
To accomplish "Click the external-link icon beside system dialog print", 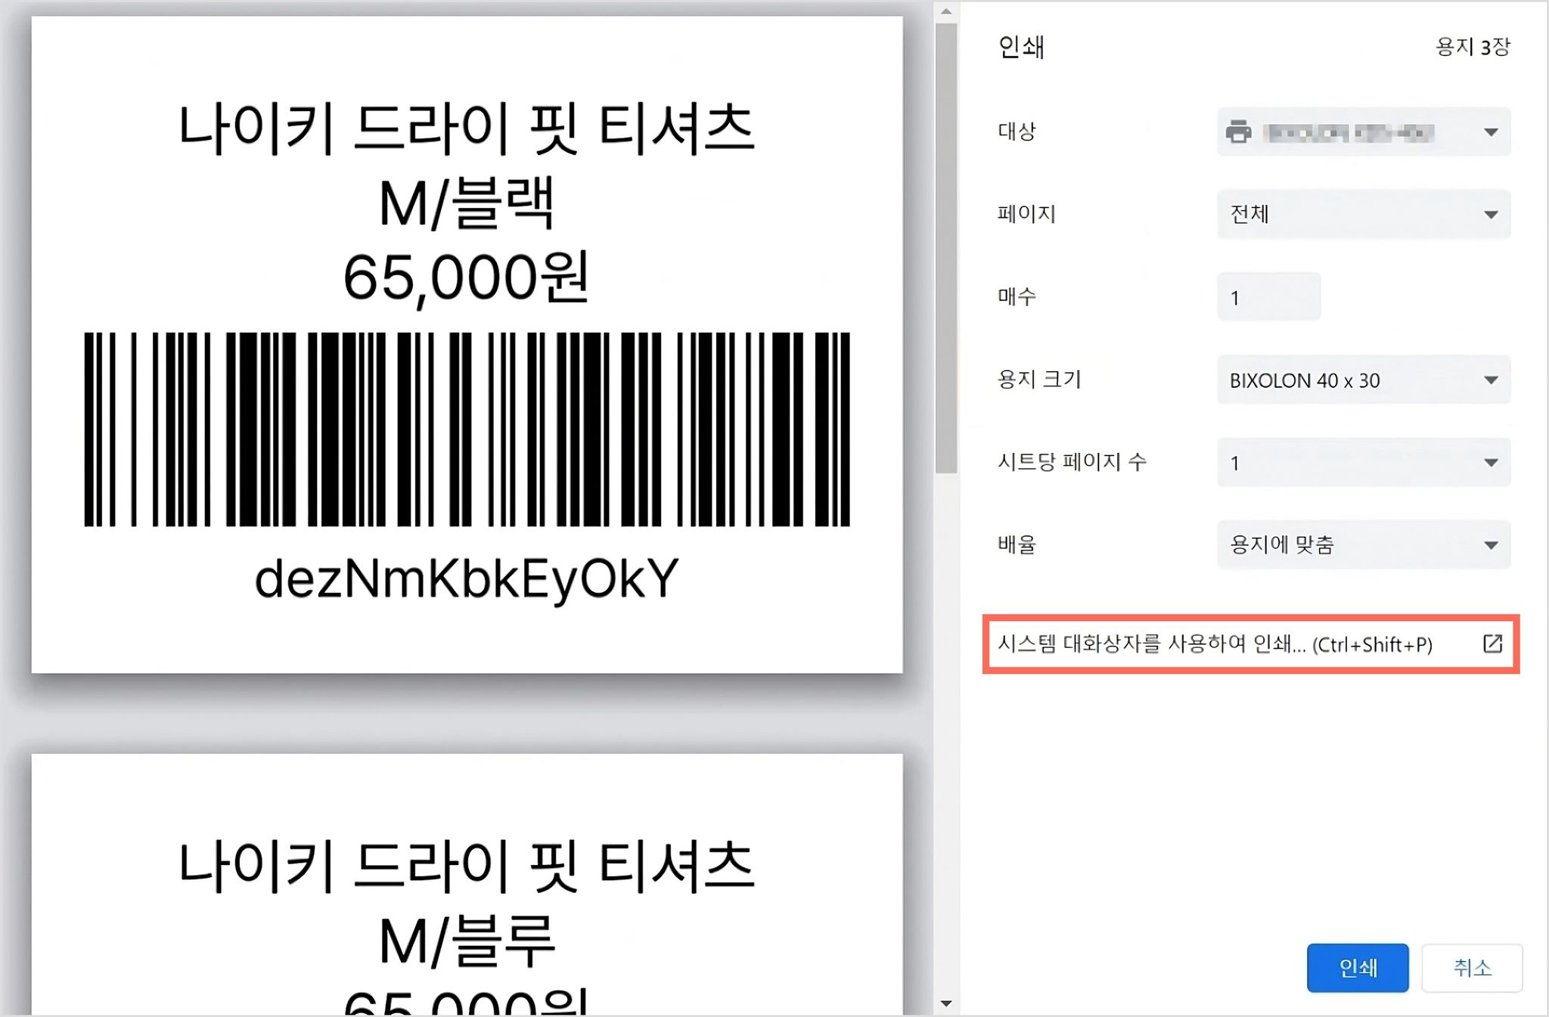I will pyautogui.click(x=1492, y=643).
